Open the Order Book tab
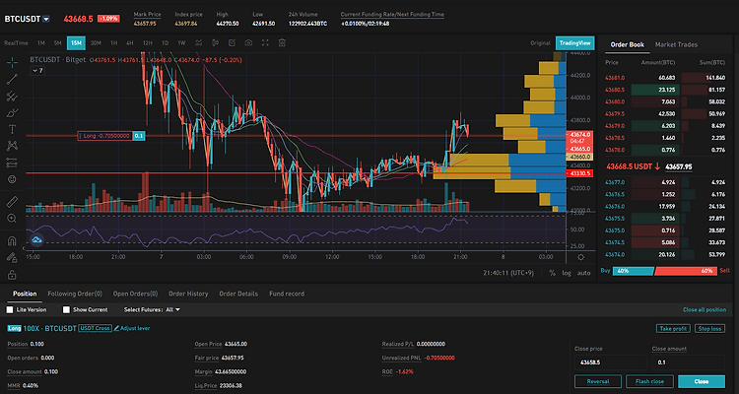Screen dimensions: 739x394 (627, 44)
